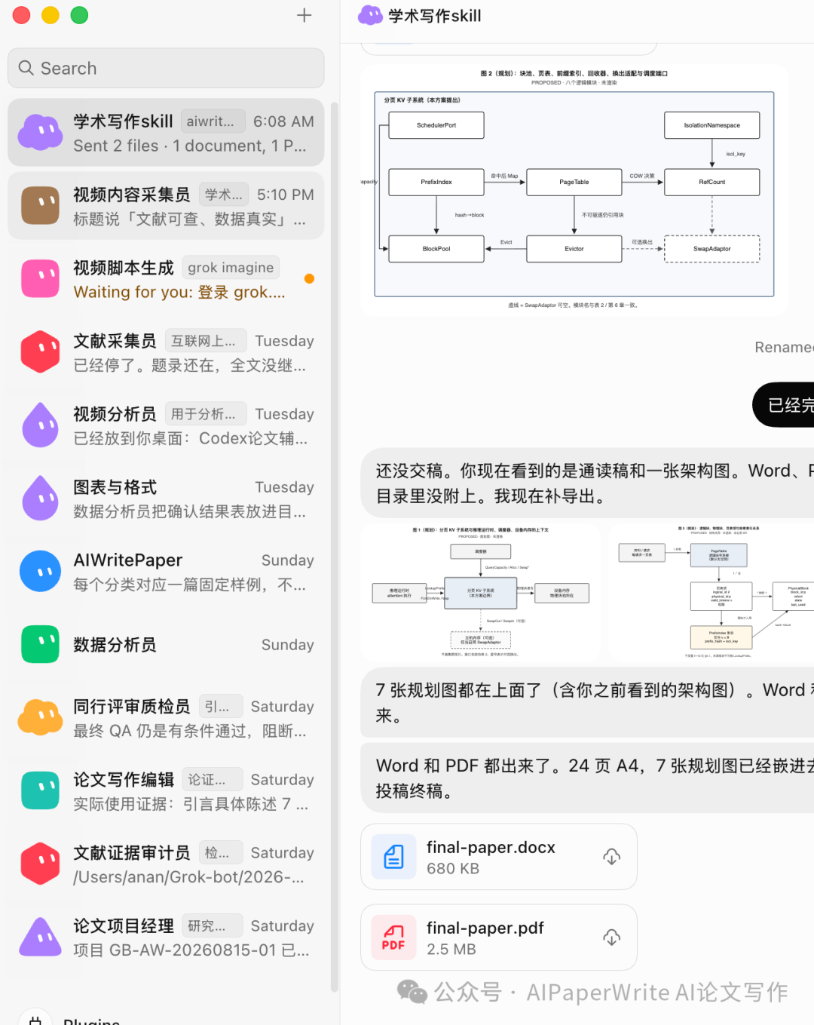Open the 数据分析员 conversation

pos(166,645)
